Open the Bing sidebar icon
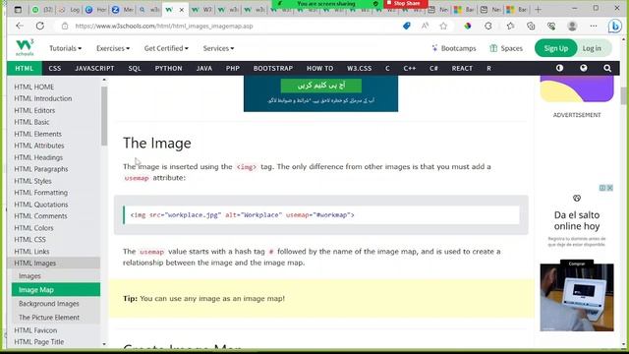The width and height of the screenshot is (629, 354). pos(614,27)
